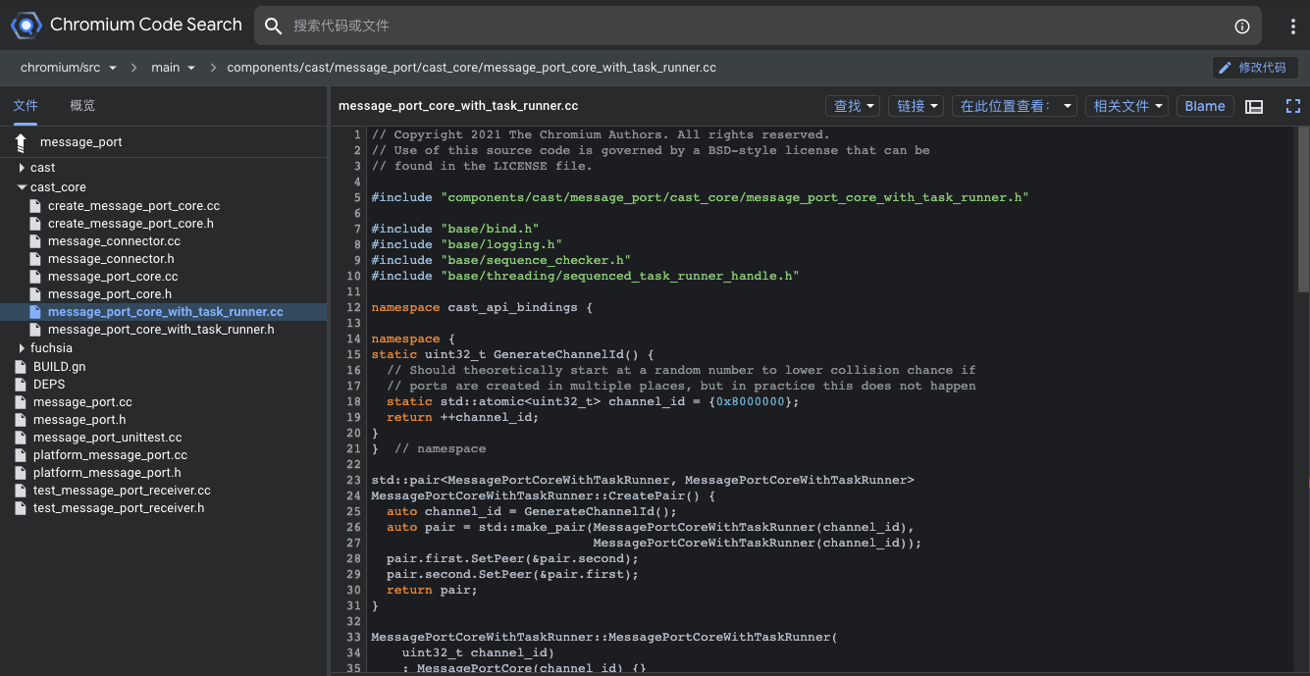Expand the cast folder
This screenshot has height=676, width=1310.
22,168
